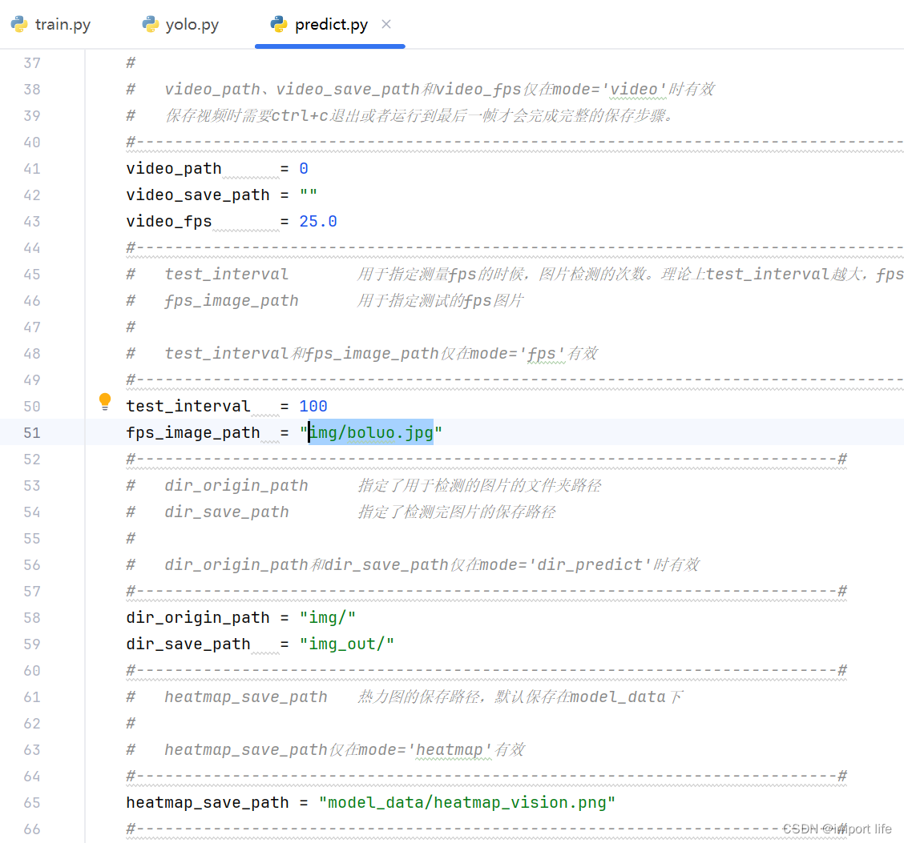Click the dashed separator comment on line 40
This screenshot has height=843, width=904.
click(515, 143)
